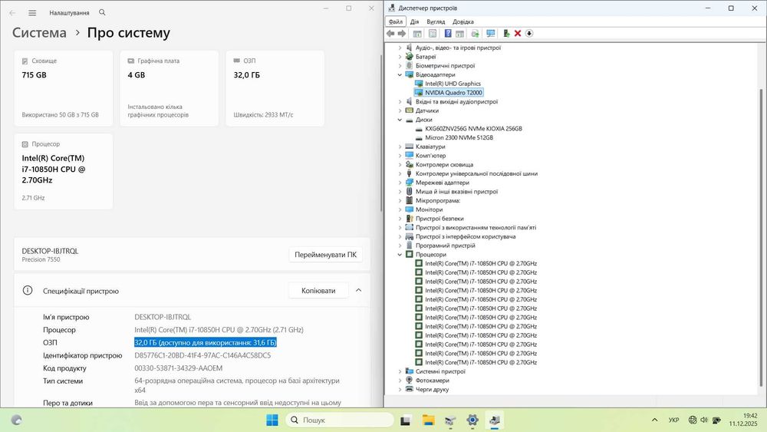767x432 pixels.
Task: Click the Settings window vertical scrollbar
Action: pyautogui.click(x=381, y=132)
